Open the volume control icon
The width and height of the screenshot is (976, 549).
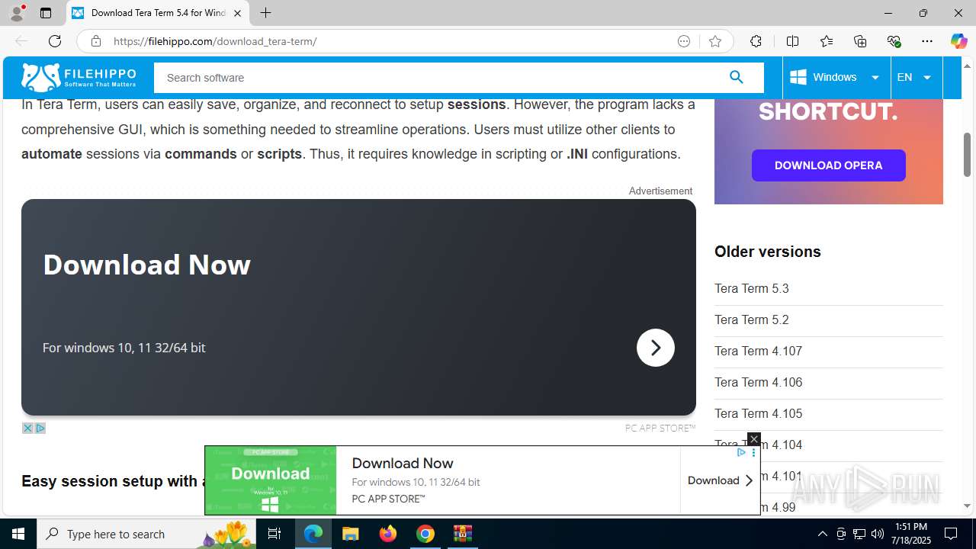point(877,534)
